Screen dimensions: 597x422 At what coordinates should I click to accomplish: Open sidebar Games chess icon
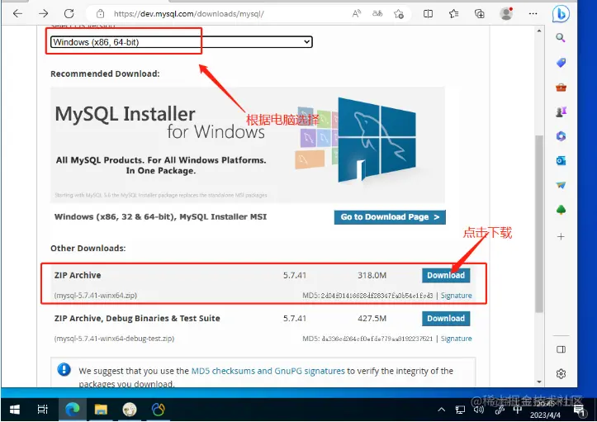click(561, 111)
